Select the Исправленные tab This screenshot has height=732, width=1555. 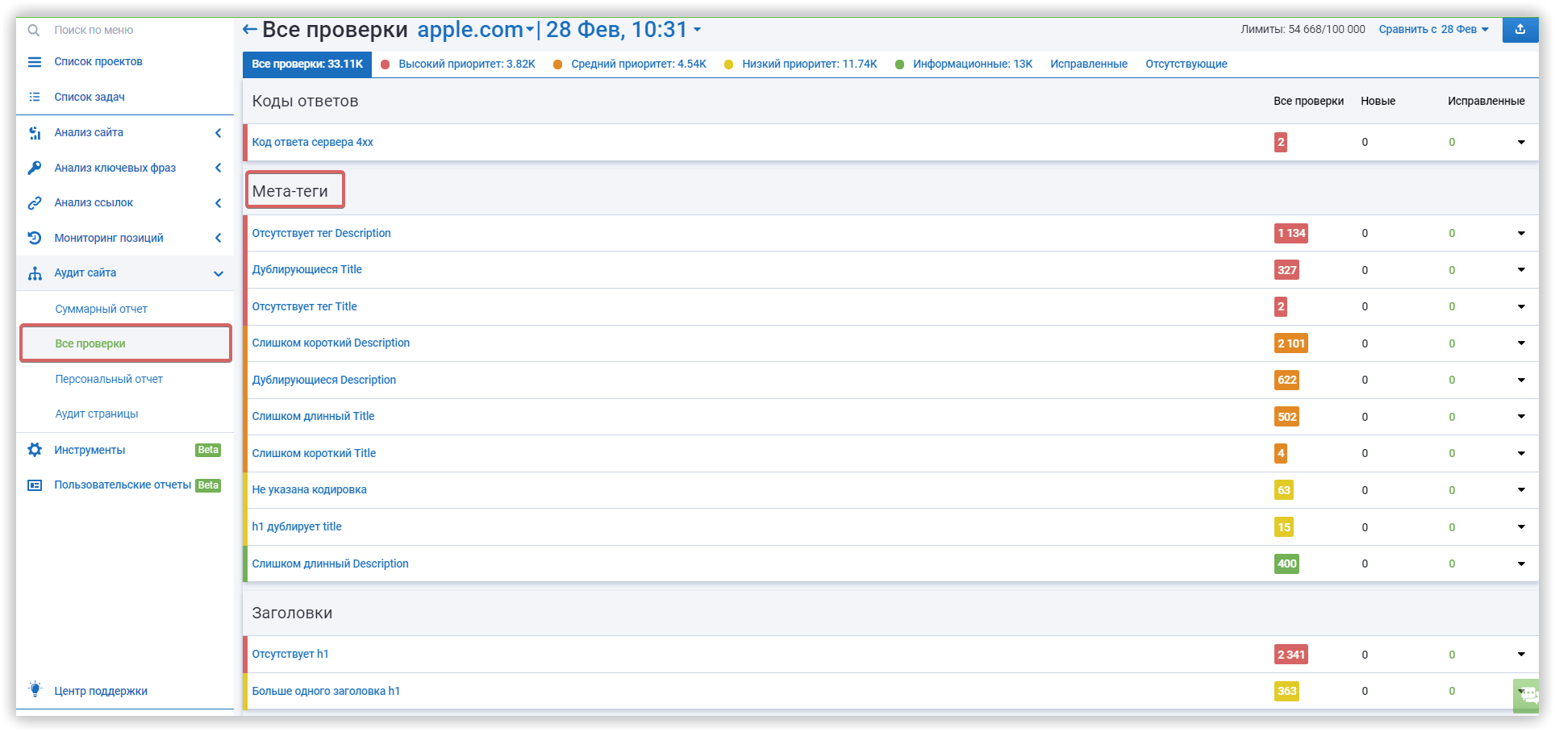1088,64
